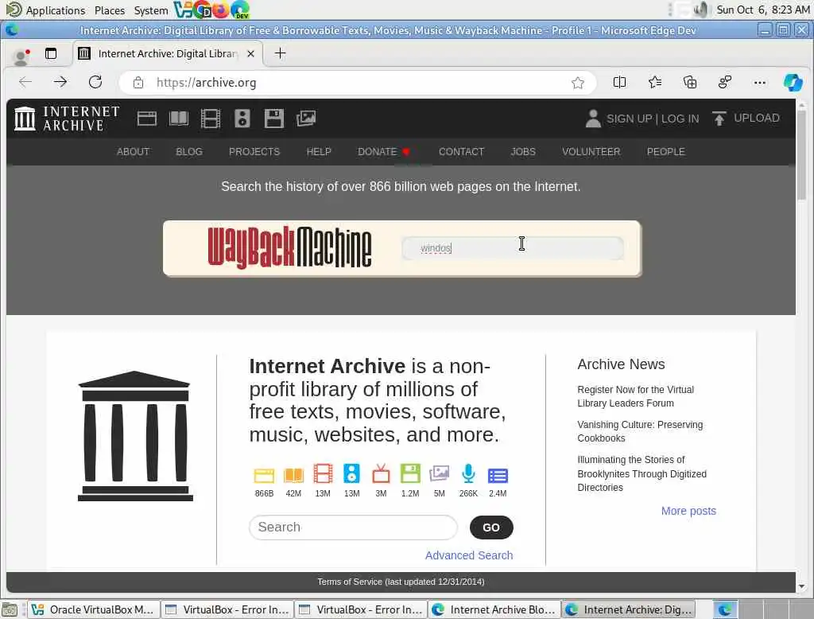Open the Advanced Search link
814x619 pixels.
[x=469, y=555]
